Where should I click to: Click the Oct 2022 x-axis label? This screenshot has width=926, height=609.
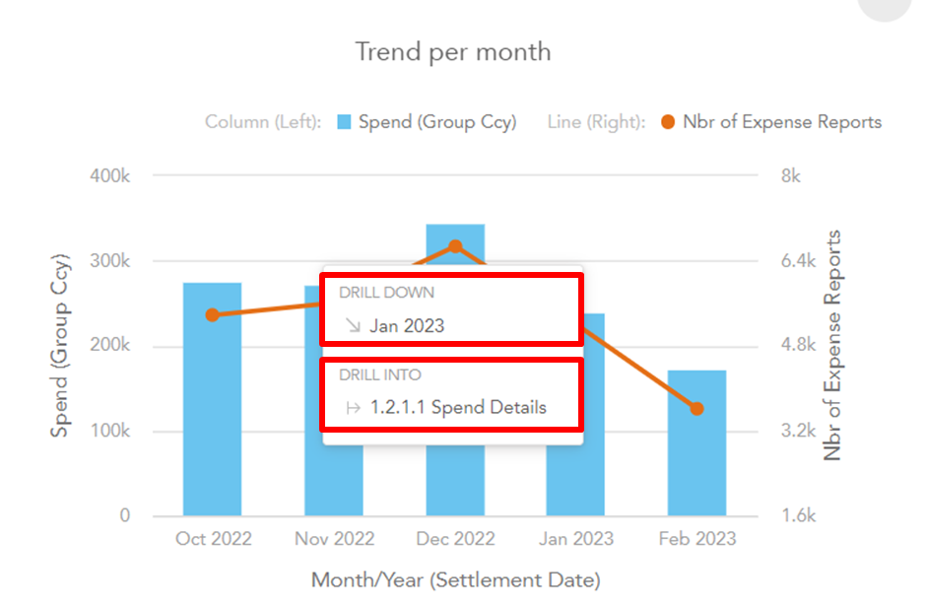click(x=213, y=539)
